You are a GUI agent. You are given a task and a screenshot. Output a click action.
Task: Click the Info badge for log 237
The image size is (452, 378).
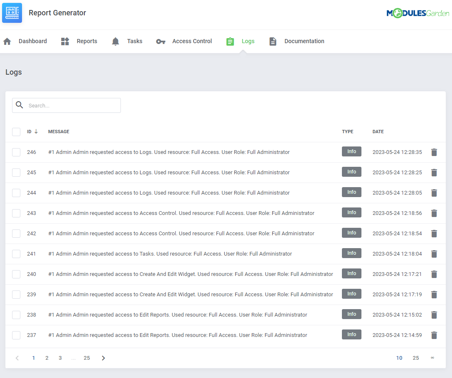coord(351,334)
